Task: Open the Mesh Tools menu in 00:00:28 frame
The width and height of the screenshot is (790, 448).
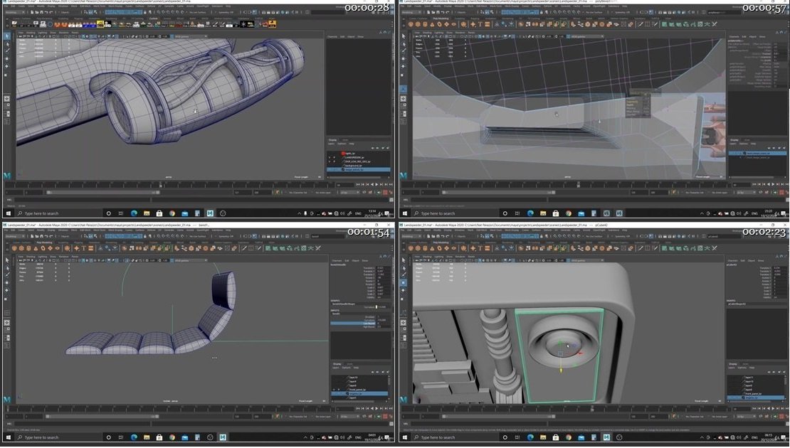Action: [99, 6]
